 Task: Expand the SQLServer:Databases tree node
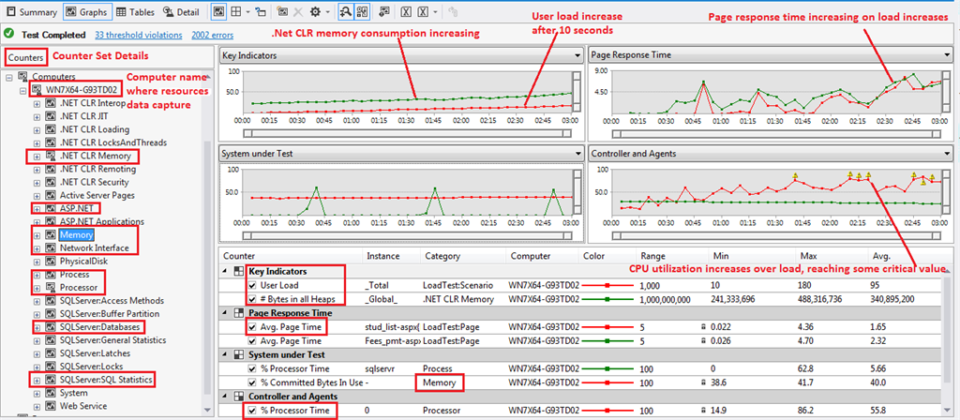coord(37,327)
